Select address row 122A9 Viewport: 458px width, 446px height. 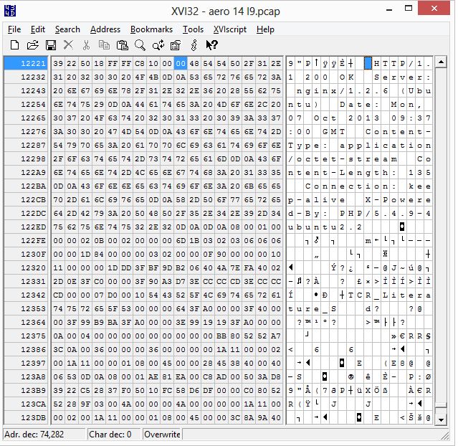[26, 172]
